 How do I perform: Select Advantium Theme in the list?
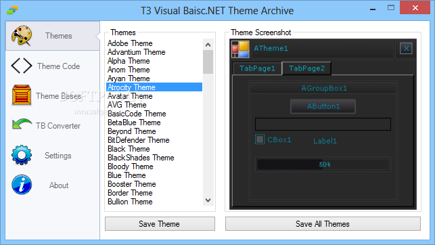[154, 52]
